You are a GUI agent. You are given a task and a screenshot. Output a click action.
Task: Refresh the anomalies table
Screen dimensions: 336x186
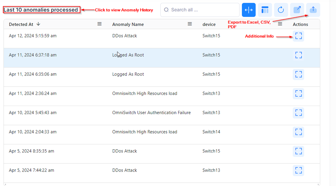point(281,10)
